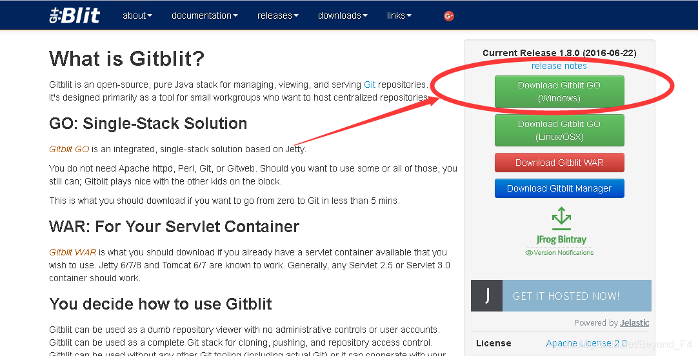The height and width of the screenshot is (356, 698).
Task: Expand the about dropdown menu
Action: pos(137,15)
